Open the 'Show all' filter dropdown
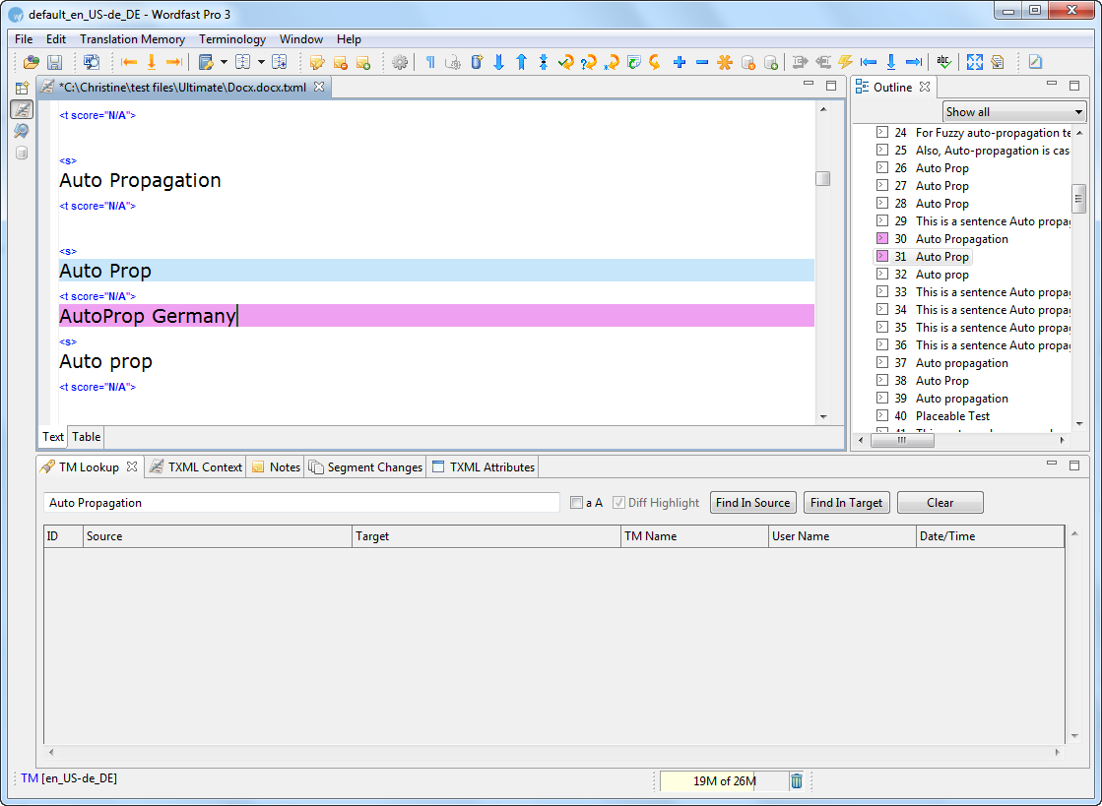The image size is (1102, 806). pyautogui.click(x=1013, y=112)
